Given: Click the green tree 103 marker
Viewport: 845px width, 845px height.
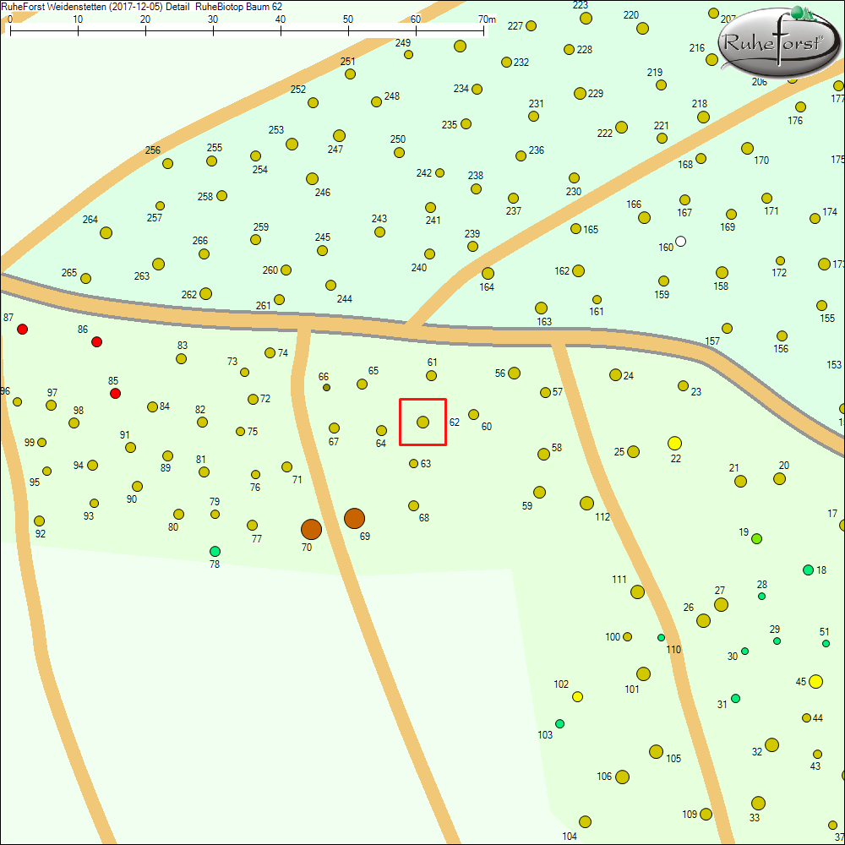Looking at the screenshot, I should (x=559, y=723).
